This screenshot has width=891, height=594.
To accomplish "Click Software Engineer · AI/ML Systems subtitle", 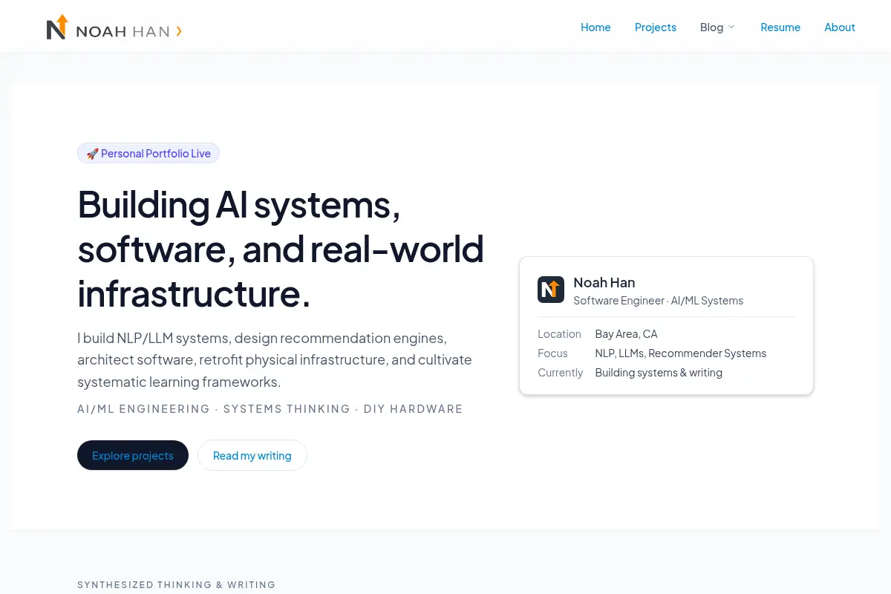I will [659, 301].
